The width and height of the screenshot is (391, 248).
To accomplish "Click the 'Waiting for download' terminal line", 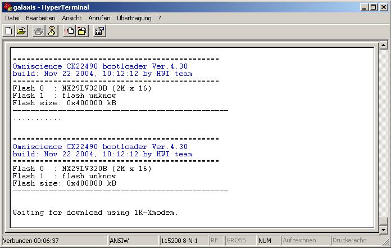I will (x=96, y=213).
